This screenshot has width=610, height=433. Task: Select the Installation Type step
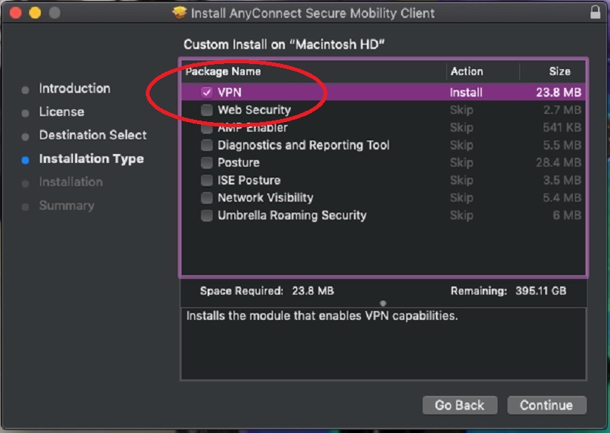[91, 158]
